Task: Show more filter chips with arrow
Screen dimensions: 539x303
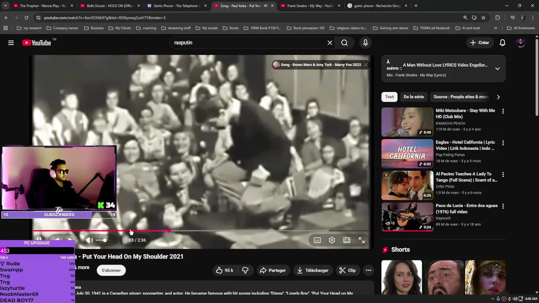Action: [x=498, y=97]
